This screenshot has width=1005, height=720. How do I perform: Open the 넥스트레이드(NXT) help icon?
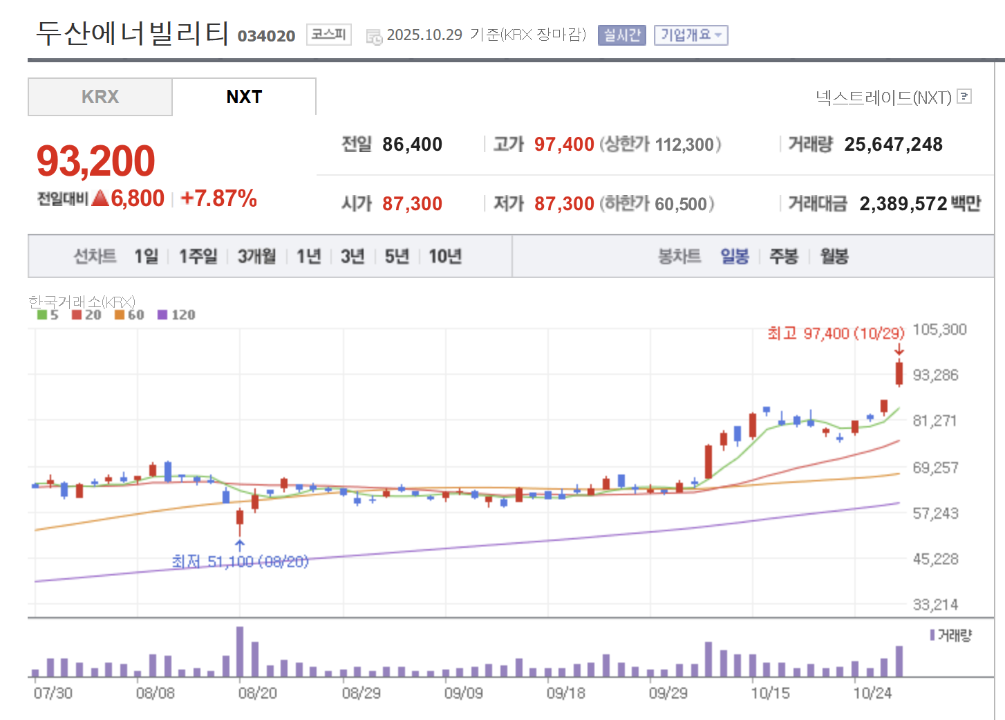point(964,96)
